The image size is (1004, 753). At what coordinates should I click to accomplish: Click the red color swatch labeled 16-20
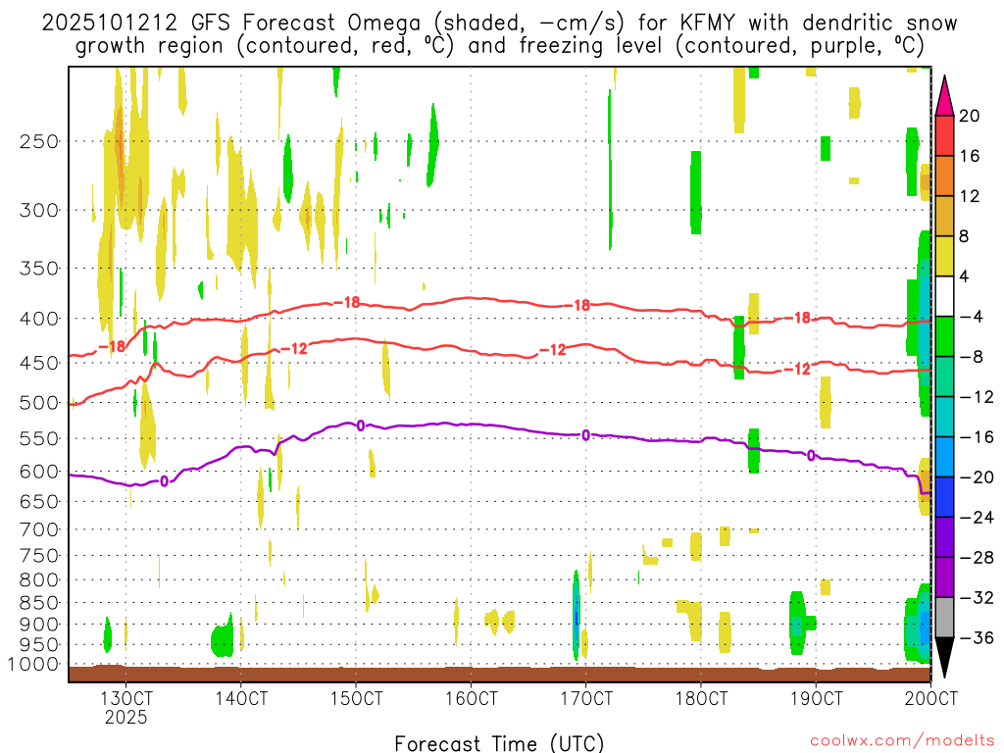[x=944, y=135]
